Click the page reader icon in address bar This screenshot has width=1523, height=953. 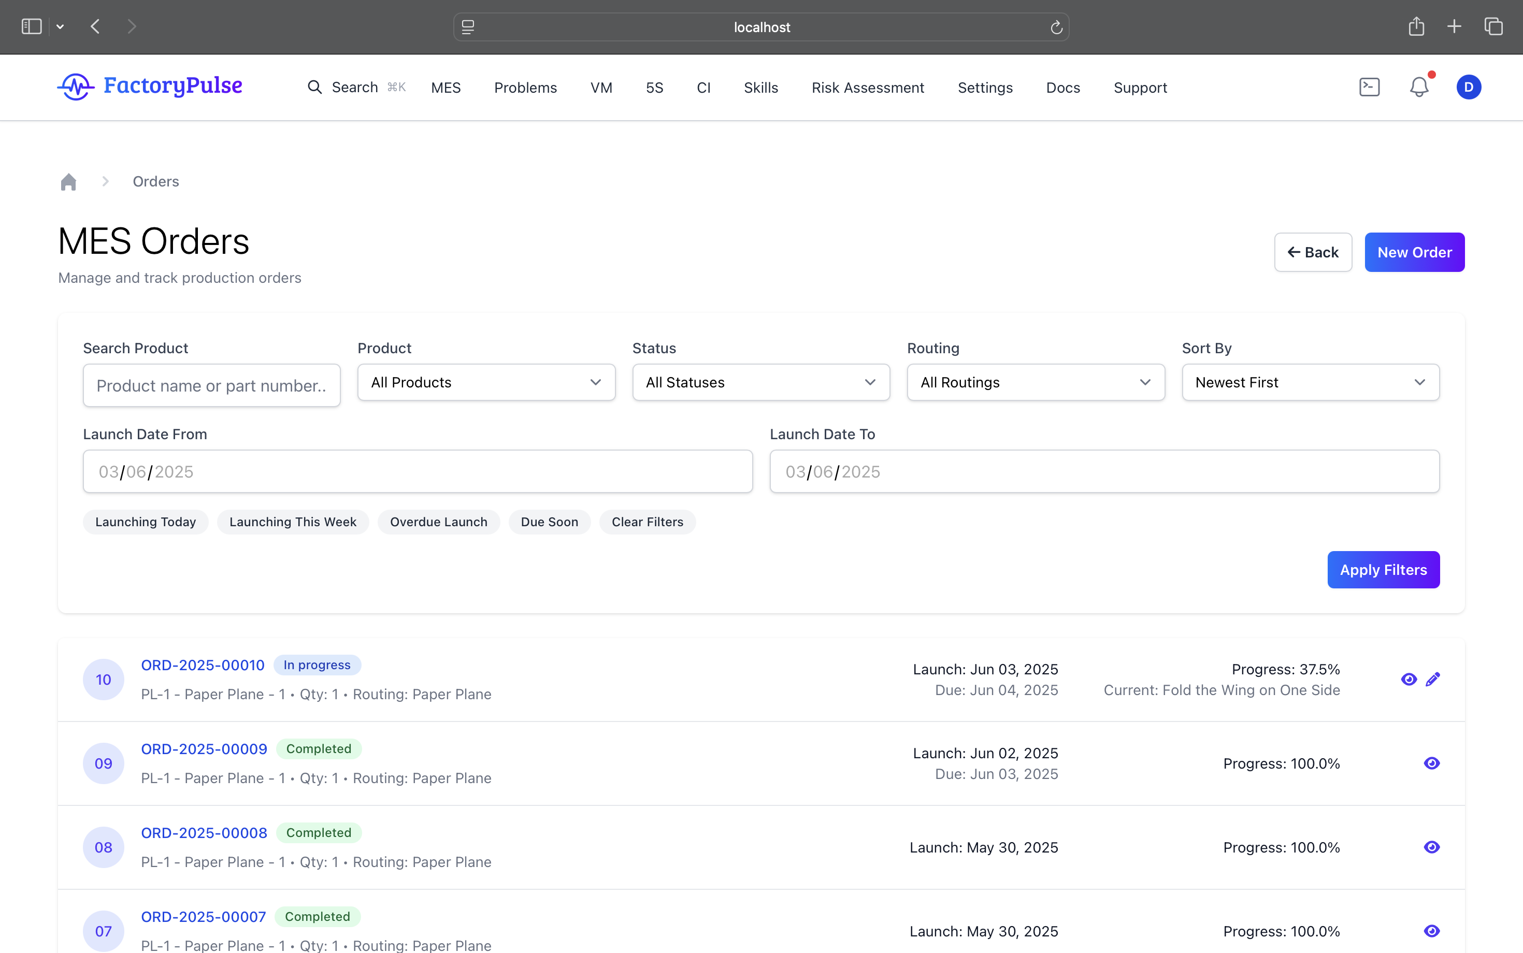click(468, 27)
